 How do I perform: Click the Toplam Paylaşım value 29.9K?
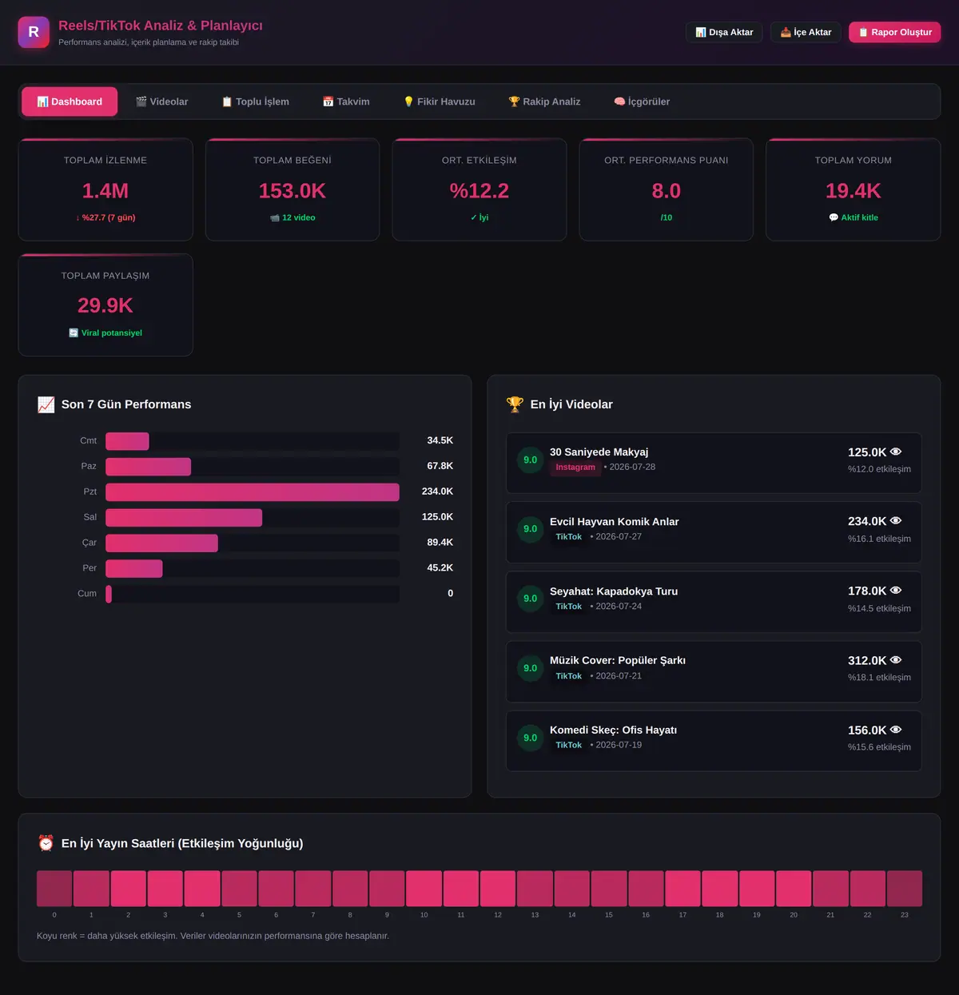coord(105,305)
